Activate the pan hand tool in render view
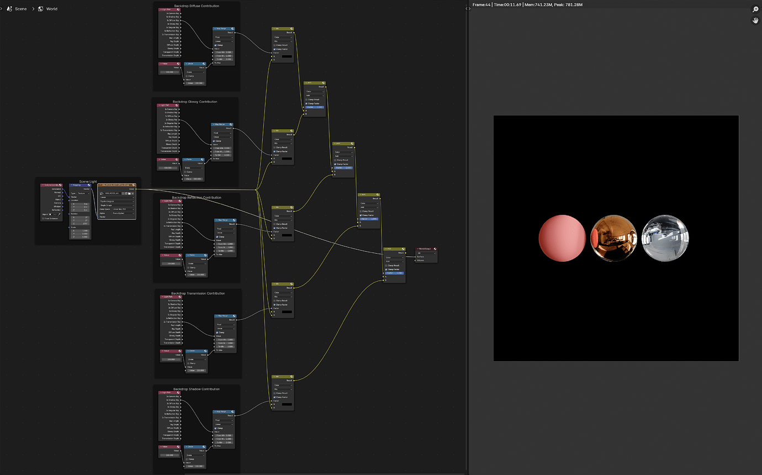The width and height of the screenshot is (762, 475). pyautogui.click(x=755, y=20)
